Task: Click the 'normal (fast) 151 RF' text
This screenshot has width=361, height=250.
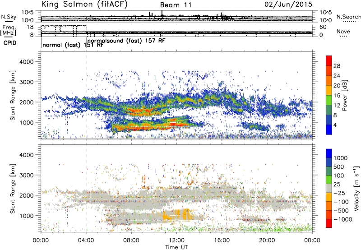Action: coord(73,45)
